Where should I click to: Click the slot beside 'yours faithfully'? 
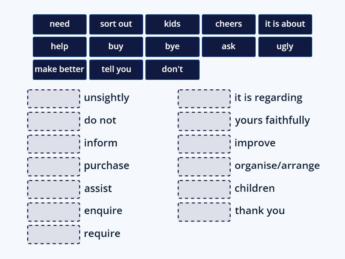(x=204, y=121)
